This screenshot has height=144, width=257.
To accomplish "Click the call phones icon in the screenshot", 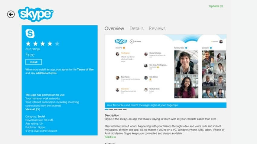I will click(132, 42).
